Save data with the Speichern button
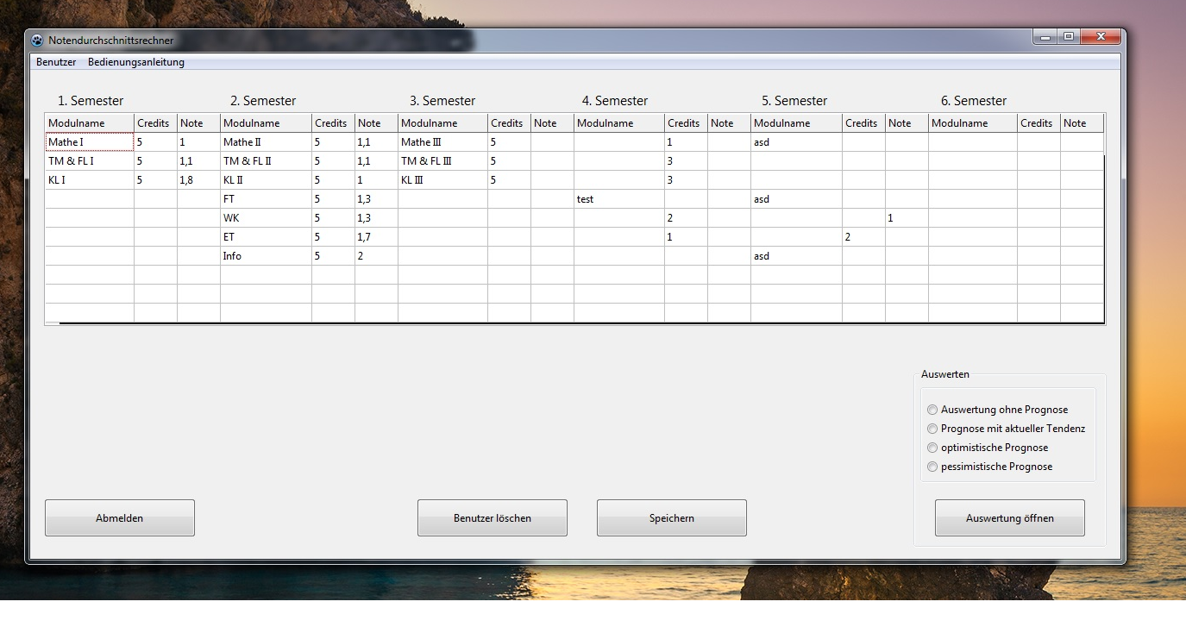 (672, 518)
